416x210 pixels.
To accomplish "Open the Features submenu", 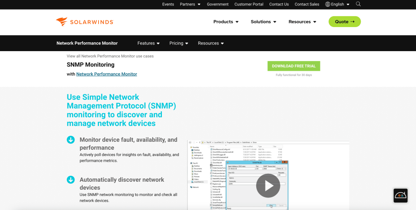I will [x=149, y=43].
